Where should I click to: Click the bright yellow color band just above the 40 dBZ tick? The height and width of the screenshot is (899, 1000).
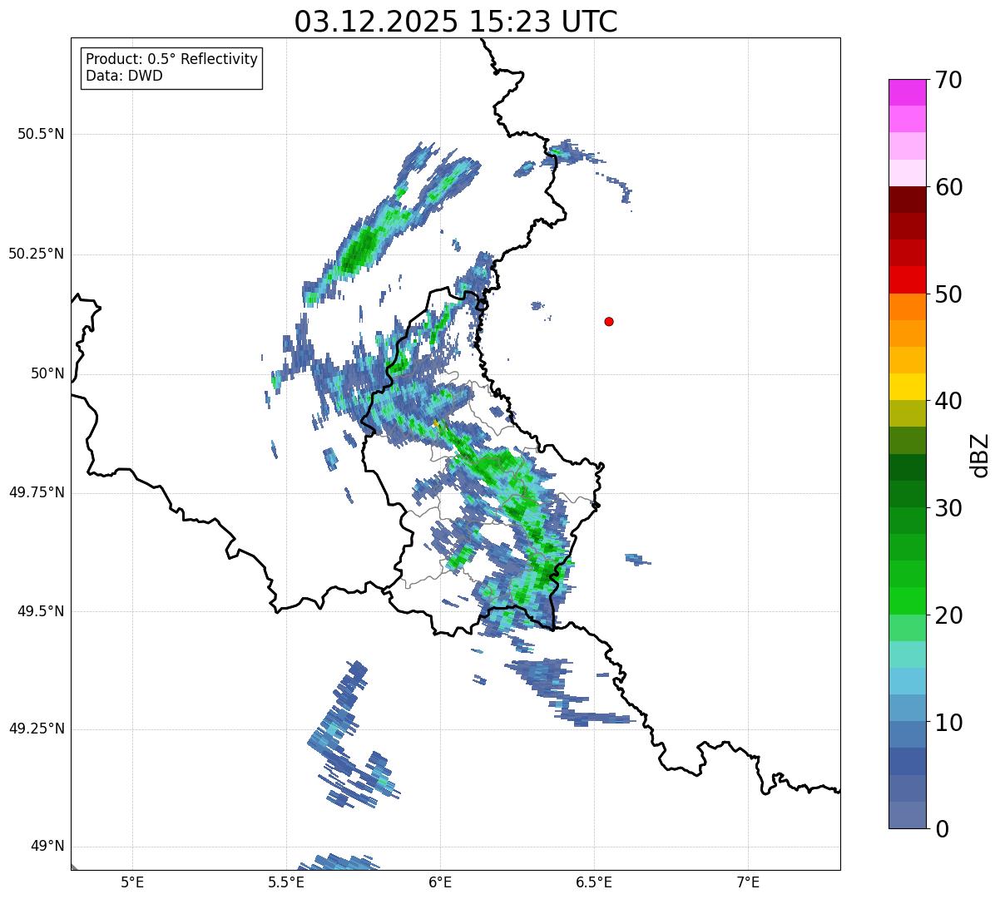tap(907, 387)
